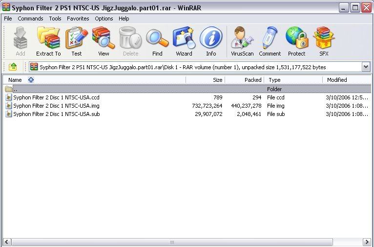The width and height of the screenshot is (374, 247).
Task: Sort by the Modified column header
Action: 347,80
